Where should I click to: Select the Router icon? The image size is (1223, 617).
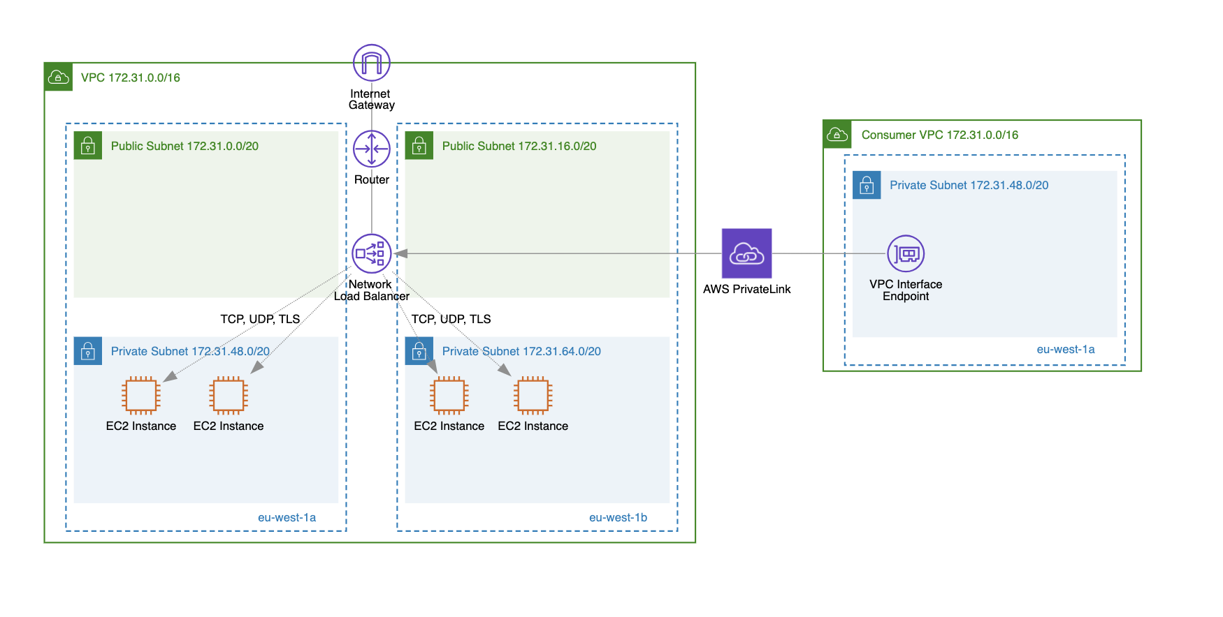[371, 149]
